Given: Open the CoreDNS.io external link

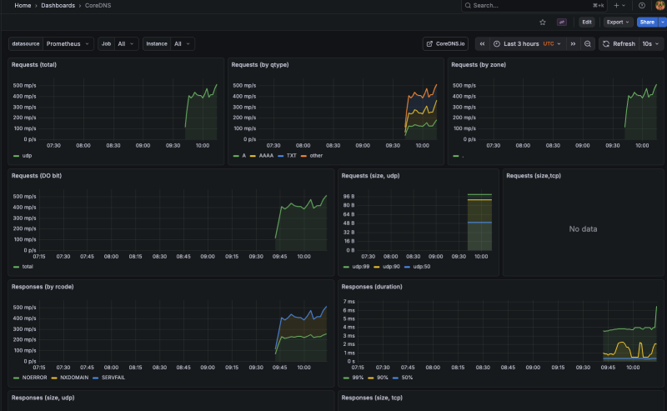Looking at the screenshot, I should [446, 43].
